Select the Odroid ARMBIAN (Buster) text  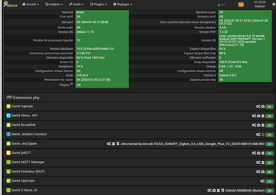(x=245, y=191)
